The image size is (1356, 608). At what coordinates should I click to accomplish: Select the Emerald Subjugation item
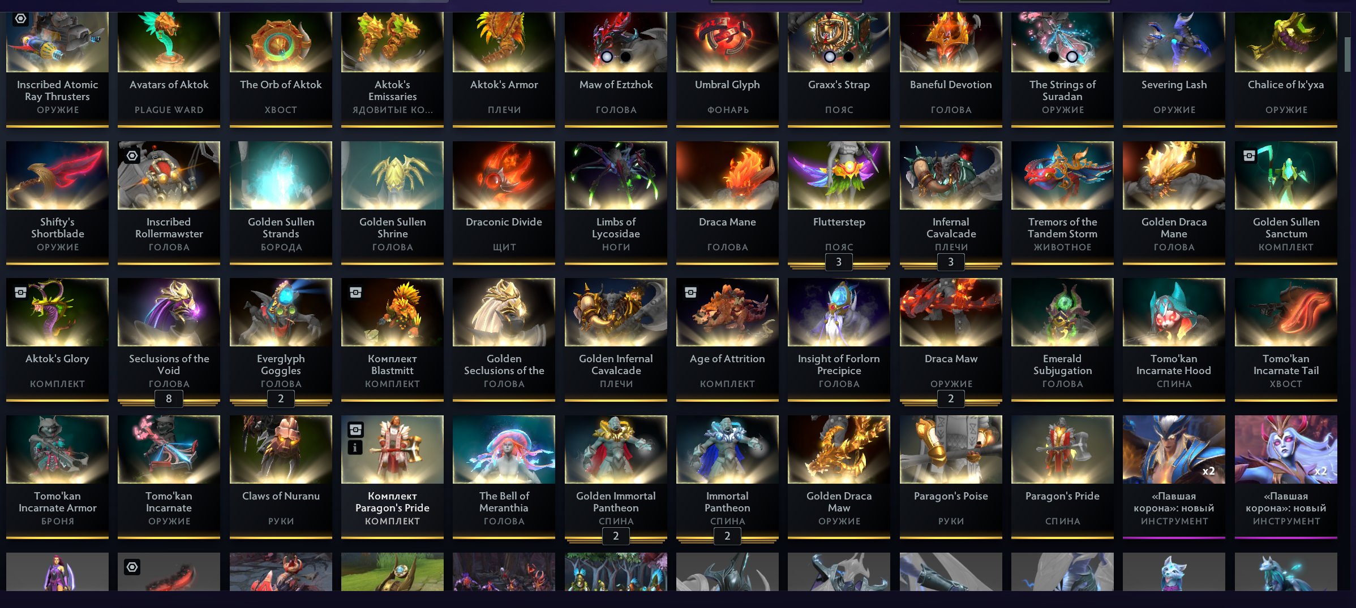coord(1062,339)
